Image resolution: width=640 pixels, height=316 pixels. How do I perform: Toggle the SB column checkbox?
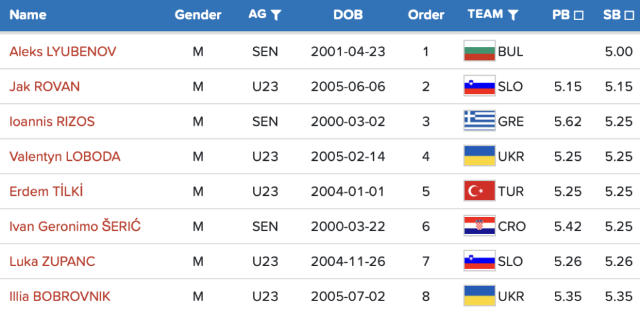[629, 16]
